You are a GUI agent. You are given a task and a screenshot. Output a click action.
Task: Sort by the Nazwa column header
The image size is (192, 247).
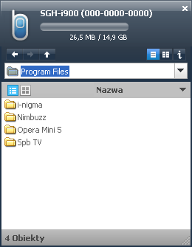point(110,90)
